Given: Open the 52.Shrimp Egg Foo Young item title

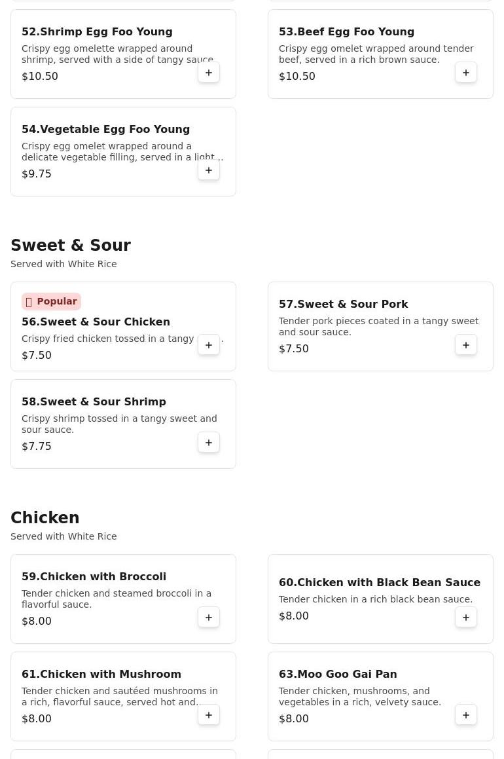Looking at the screenshot, I should pyautogui.click(x=97, y=32).
